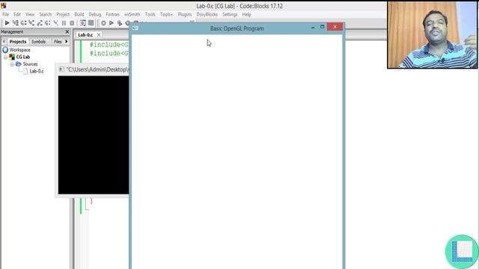Click the Debug/Continue play icon
Image resolution: width=479 pixels, height=269 pixels.
pyautogui.click(x=7, y=23)
